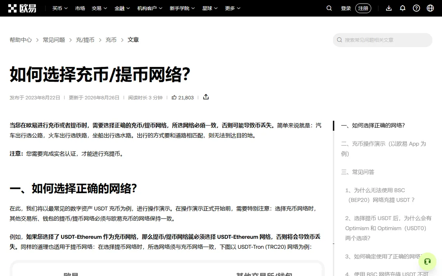Expand the 新手学院 dropdown menu

(182, 8)
